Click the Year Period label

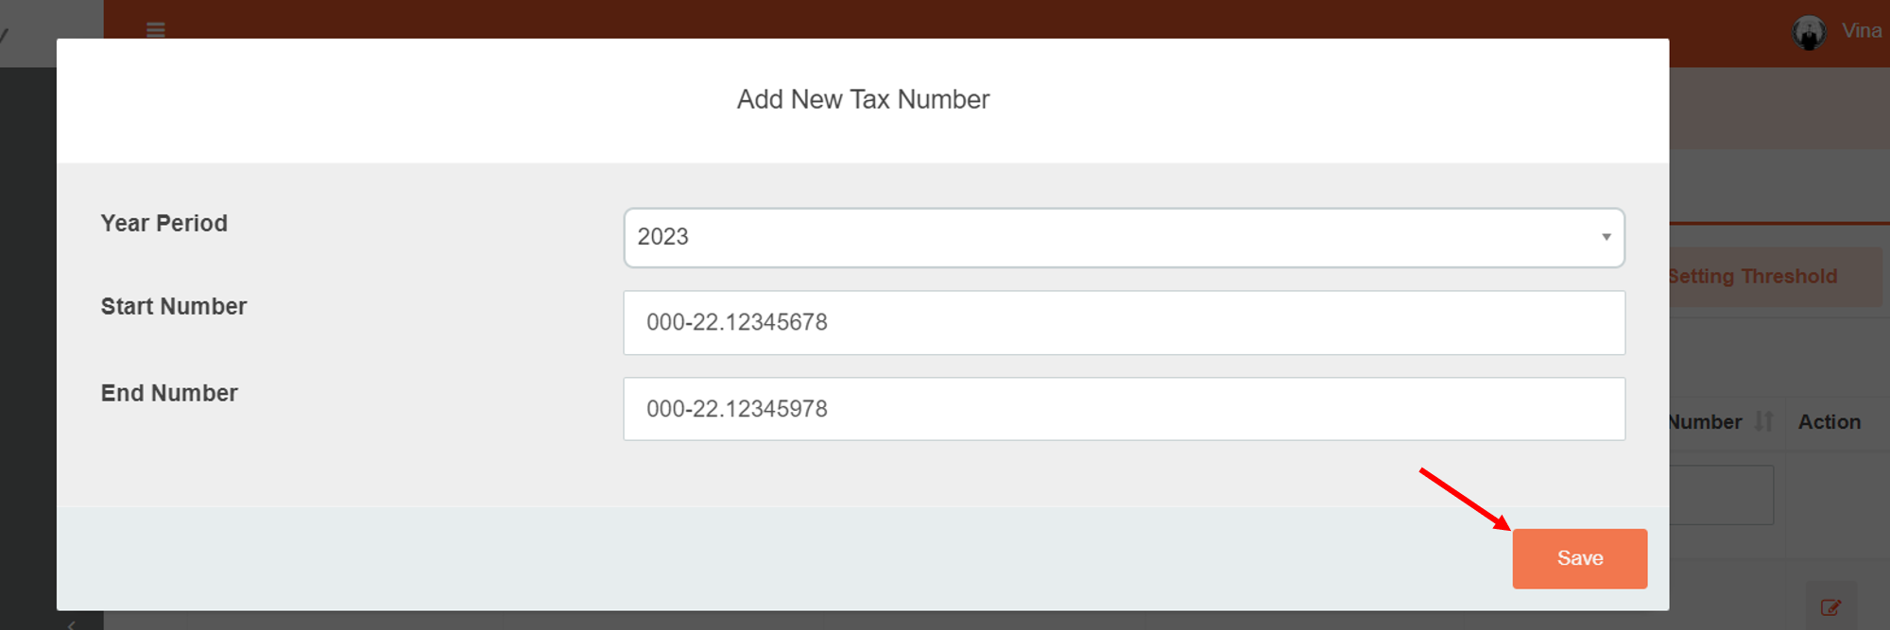164,224
